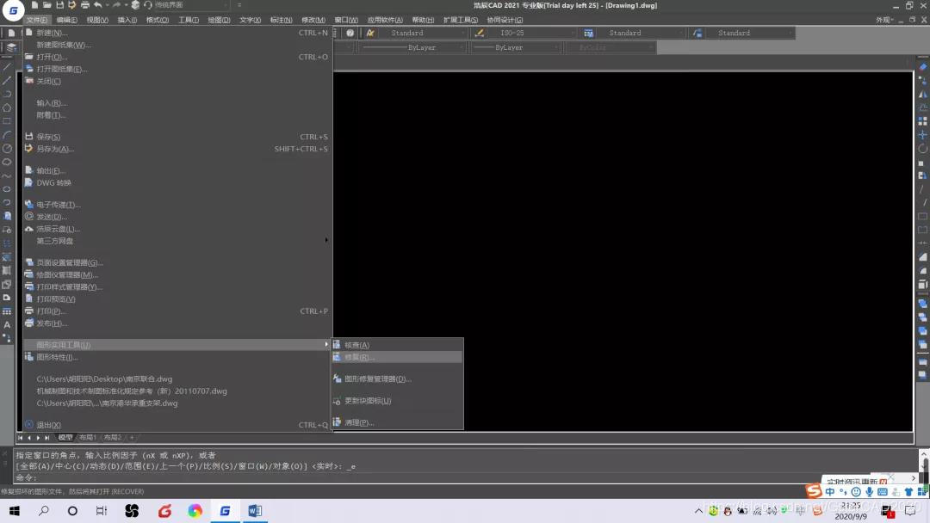Choose 更新块图标(U) in the submenu
This screenshot has width=930, height=523.
397,400
